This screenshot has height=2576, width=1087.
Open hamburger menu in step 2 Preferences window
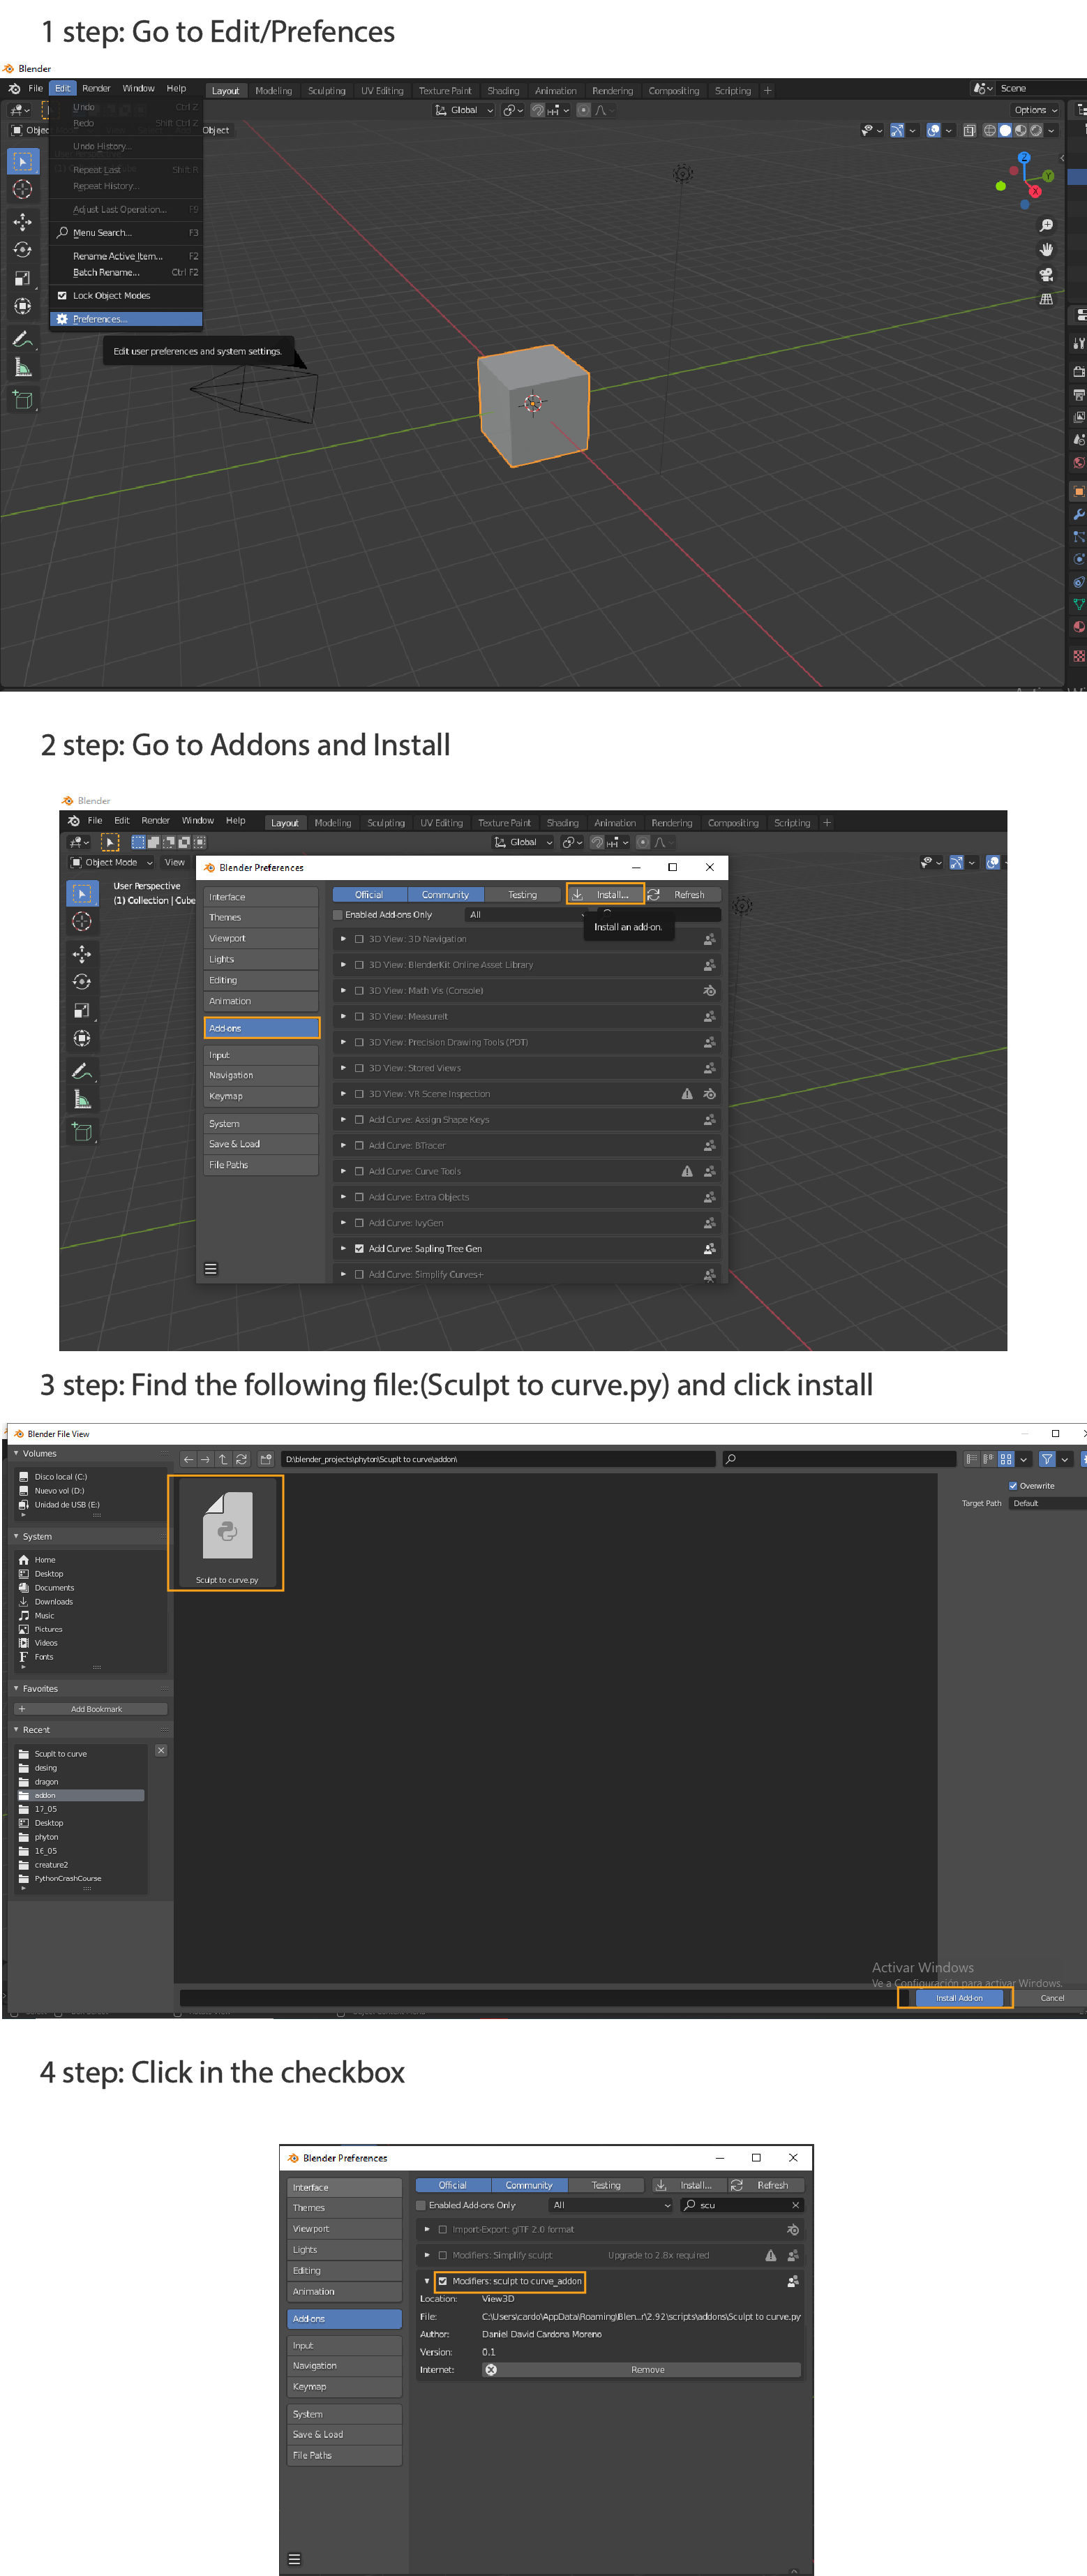pyautogui.click(x=211, y=1269)
